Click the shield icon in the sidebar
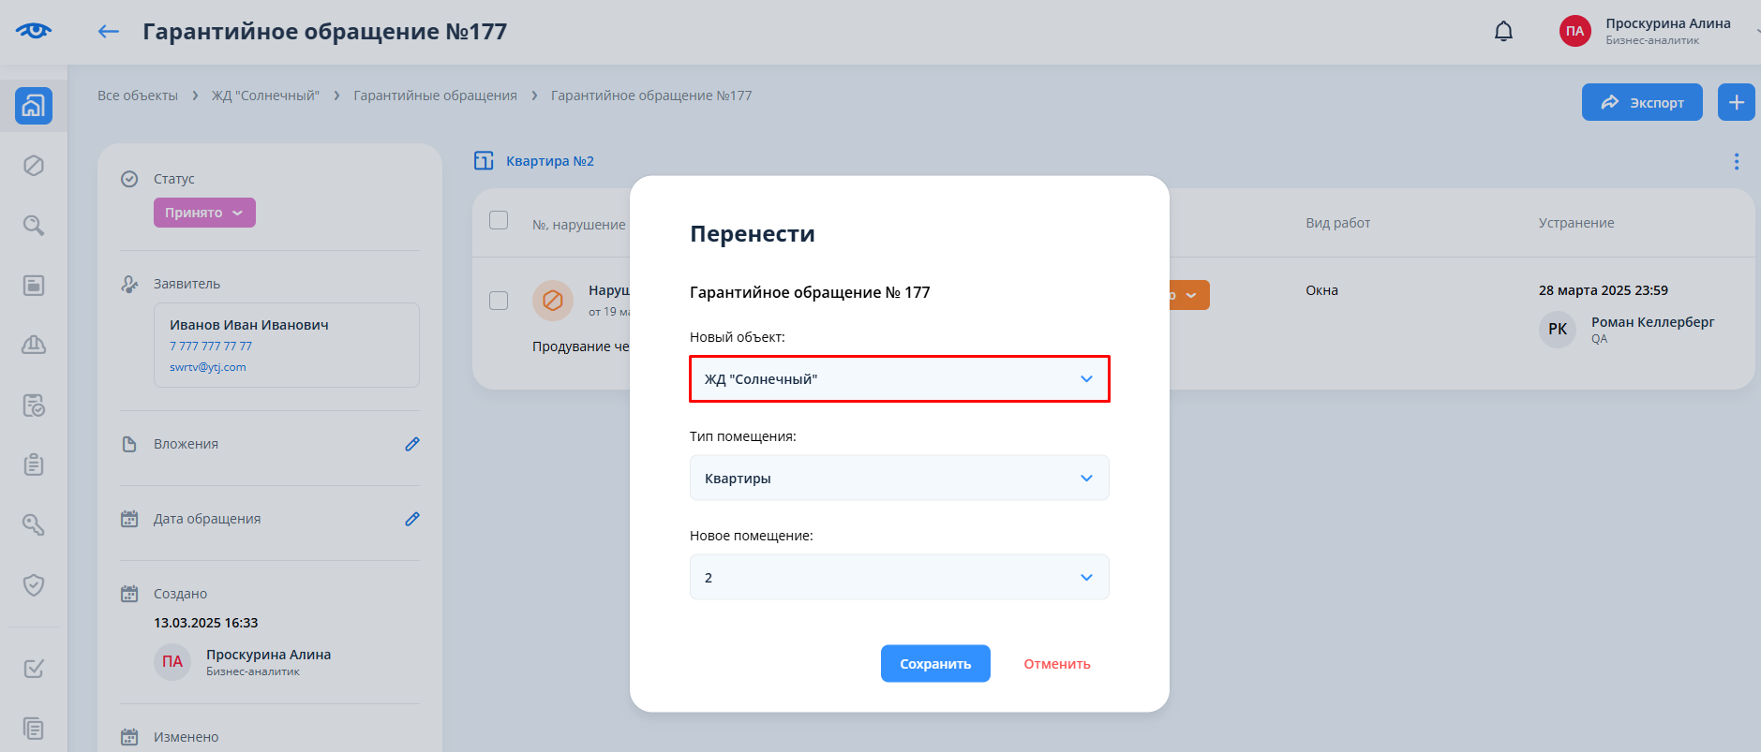This screenshot has width=1761, height=752. (x=34, y=585)
